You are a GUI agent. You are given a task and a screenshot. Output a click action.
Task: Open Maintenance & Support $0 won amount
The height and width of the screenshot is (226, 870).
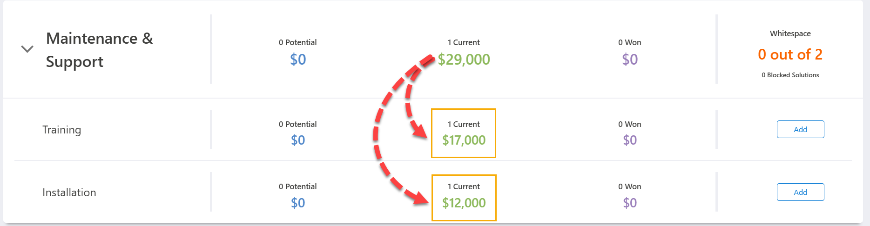630,60
